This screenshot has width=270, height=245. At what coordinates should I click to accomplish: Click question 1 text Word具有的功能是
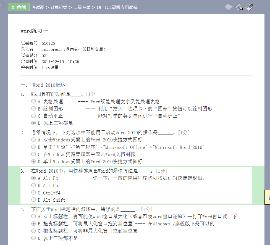(x=64, y=94)
